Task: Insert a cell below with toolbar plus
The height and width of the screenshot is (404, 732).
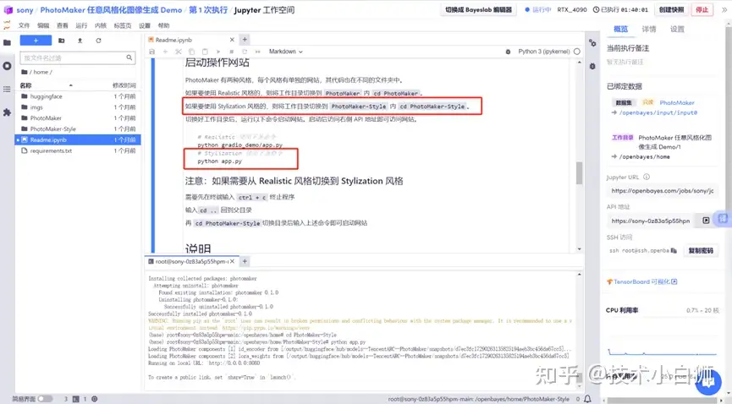Action: point(165,52)
